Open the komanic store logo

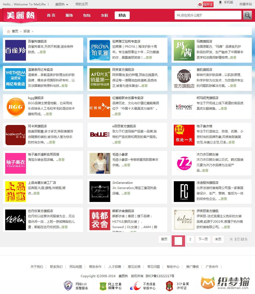click(x=184, y=107)
